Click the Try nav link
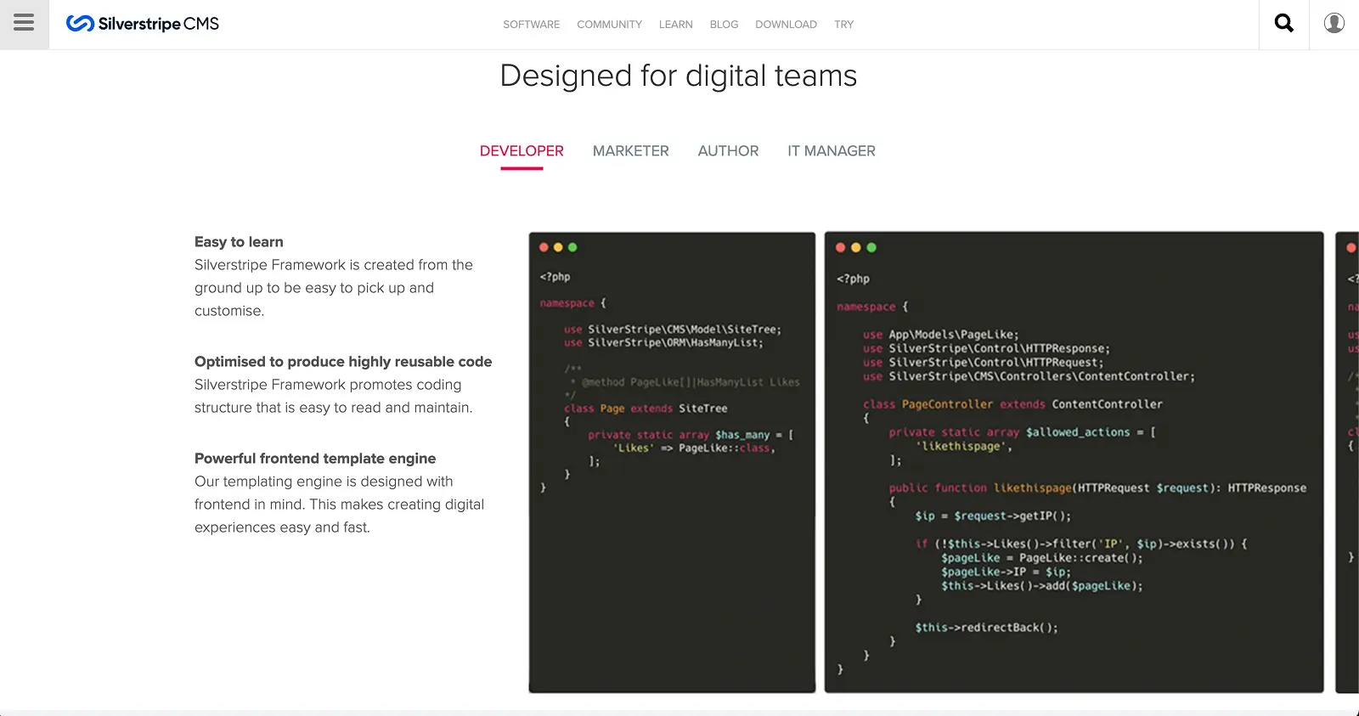Viewport: 1359px width, 716px height. click(844, 25)
